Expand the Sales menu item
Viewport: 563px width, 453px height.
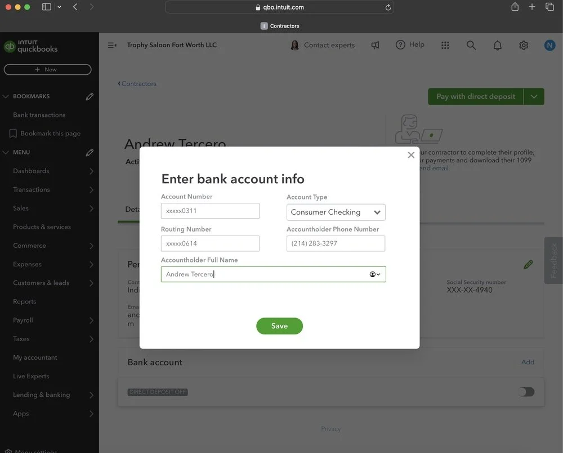pyautogui.click(x=91, y=208)
